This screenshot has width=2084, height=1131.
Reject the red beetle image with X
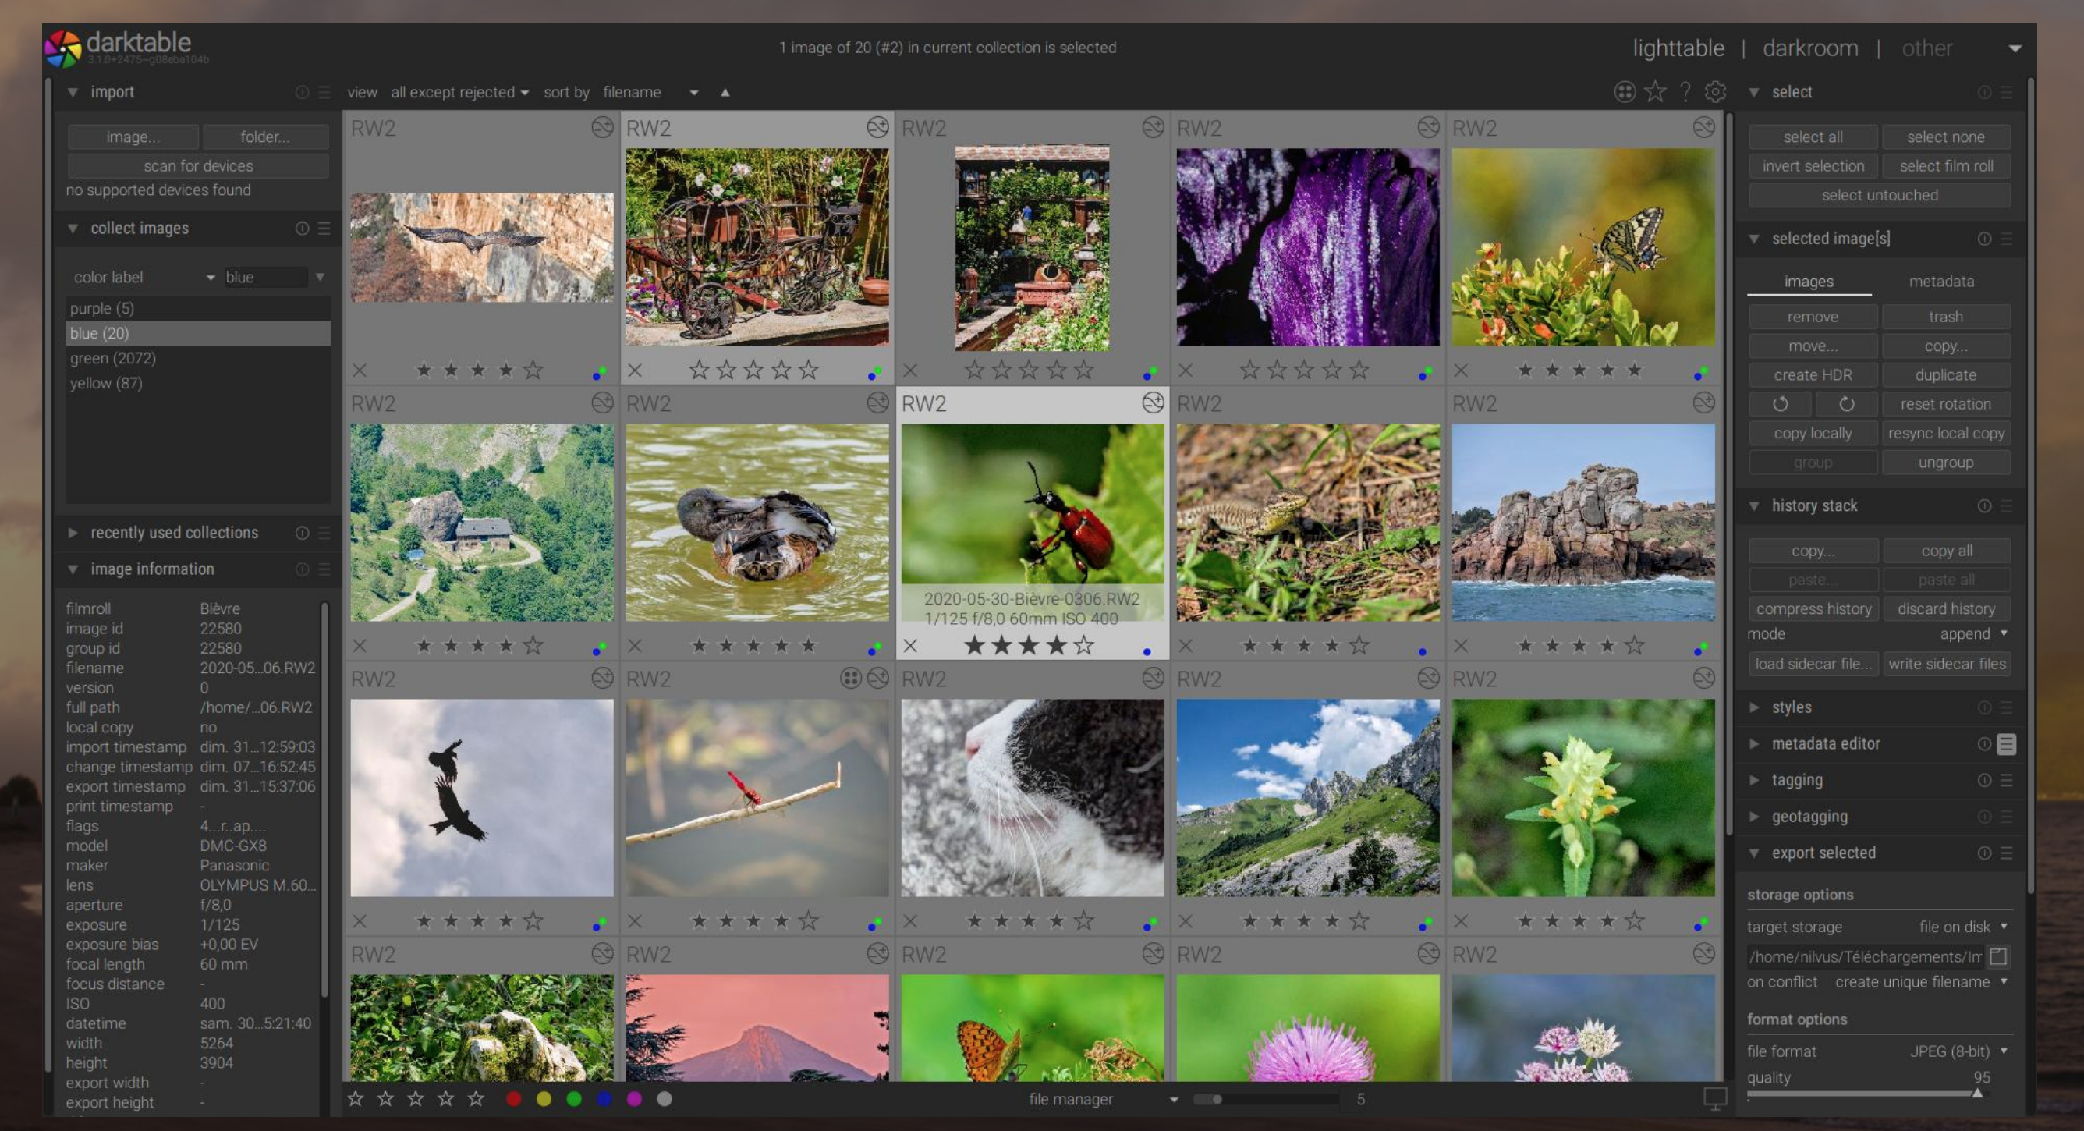tap(910, 646)
